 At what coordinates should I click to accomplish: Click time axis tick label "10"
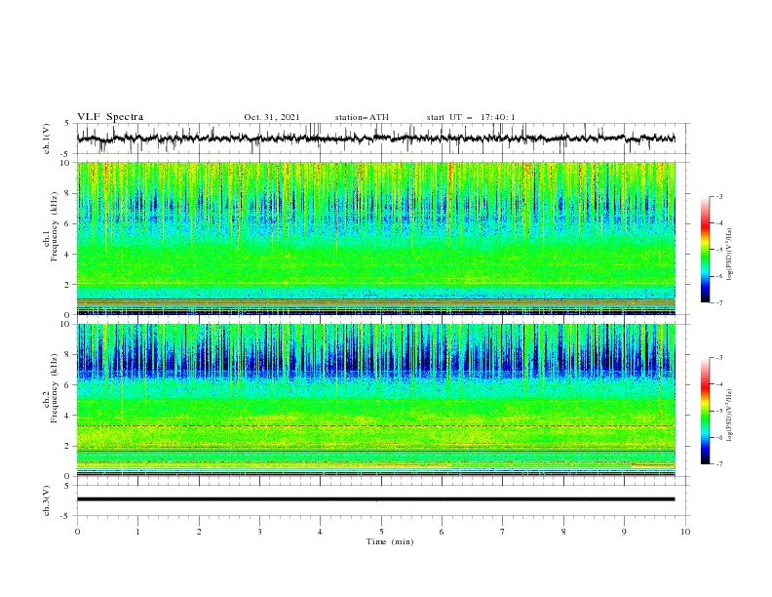[685, 532]
